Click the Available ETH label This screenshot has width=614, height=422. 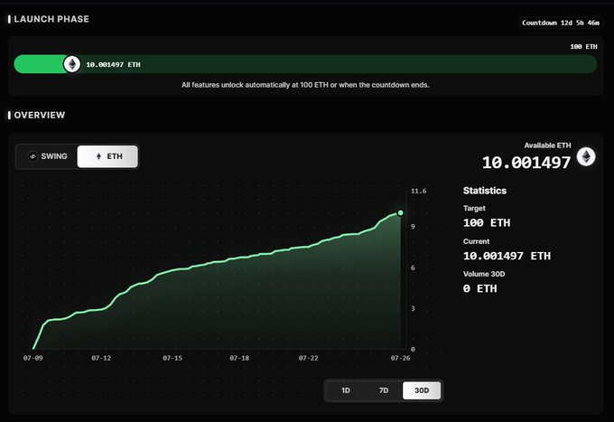pos(547,145)
